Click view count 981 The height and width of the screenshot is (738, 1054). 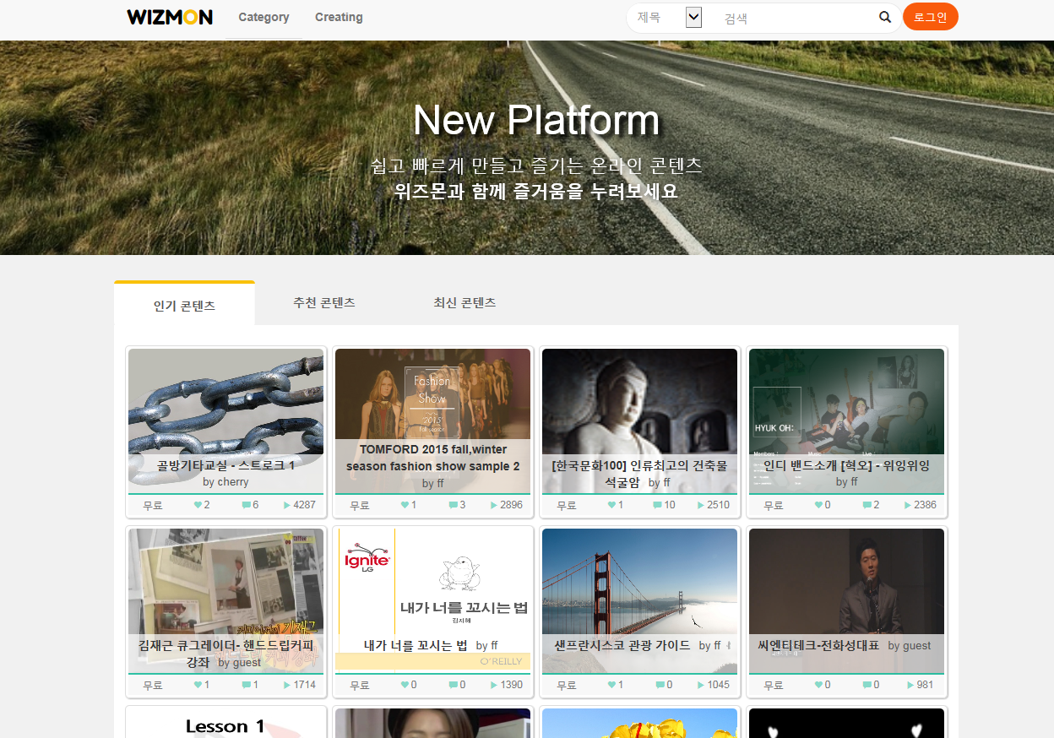[926, 685]
